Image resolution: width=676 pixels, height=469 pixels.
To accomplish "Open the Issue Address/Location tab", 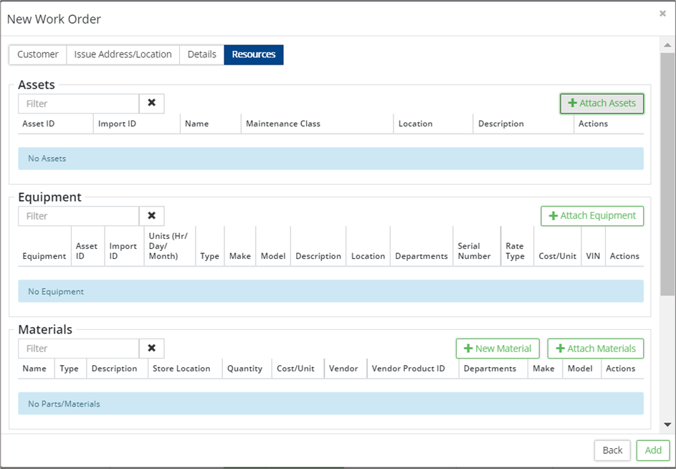I will click(123, 55).
